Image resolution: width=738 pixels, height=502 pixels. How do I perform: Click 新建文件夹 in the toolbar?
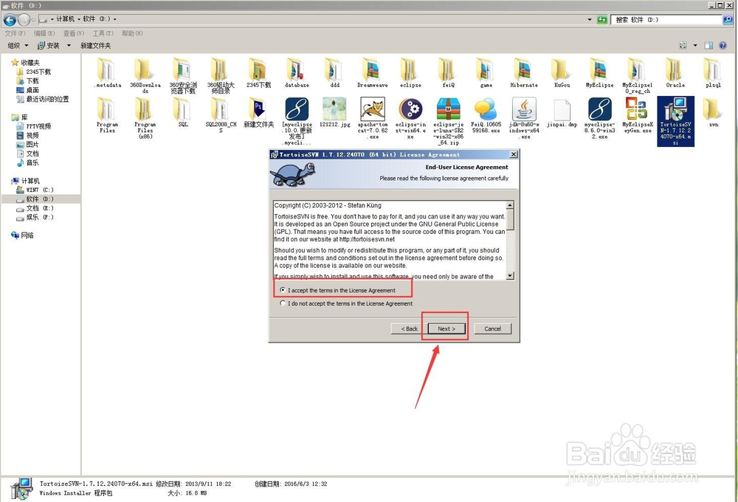[95, 45]
